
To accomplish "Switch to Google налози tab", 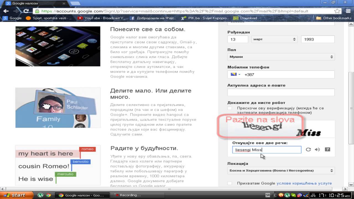I will [x=35, y=3].
